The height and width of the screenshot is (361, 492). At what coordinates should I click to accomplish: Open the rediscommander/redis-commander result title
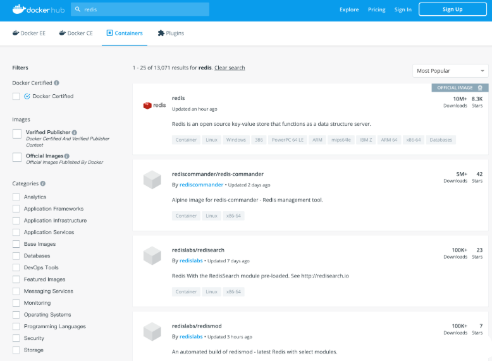[218, 174]
